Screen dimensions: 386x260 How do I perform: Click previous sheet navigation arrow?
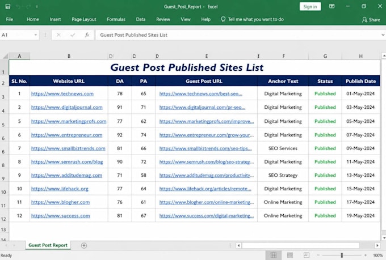point(6,245)
